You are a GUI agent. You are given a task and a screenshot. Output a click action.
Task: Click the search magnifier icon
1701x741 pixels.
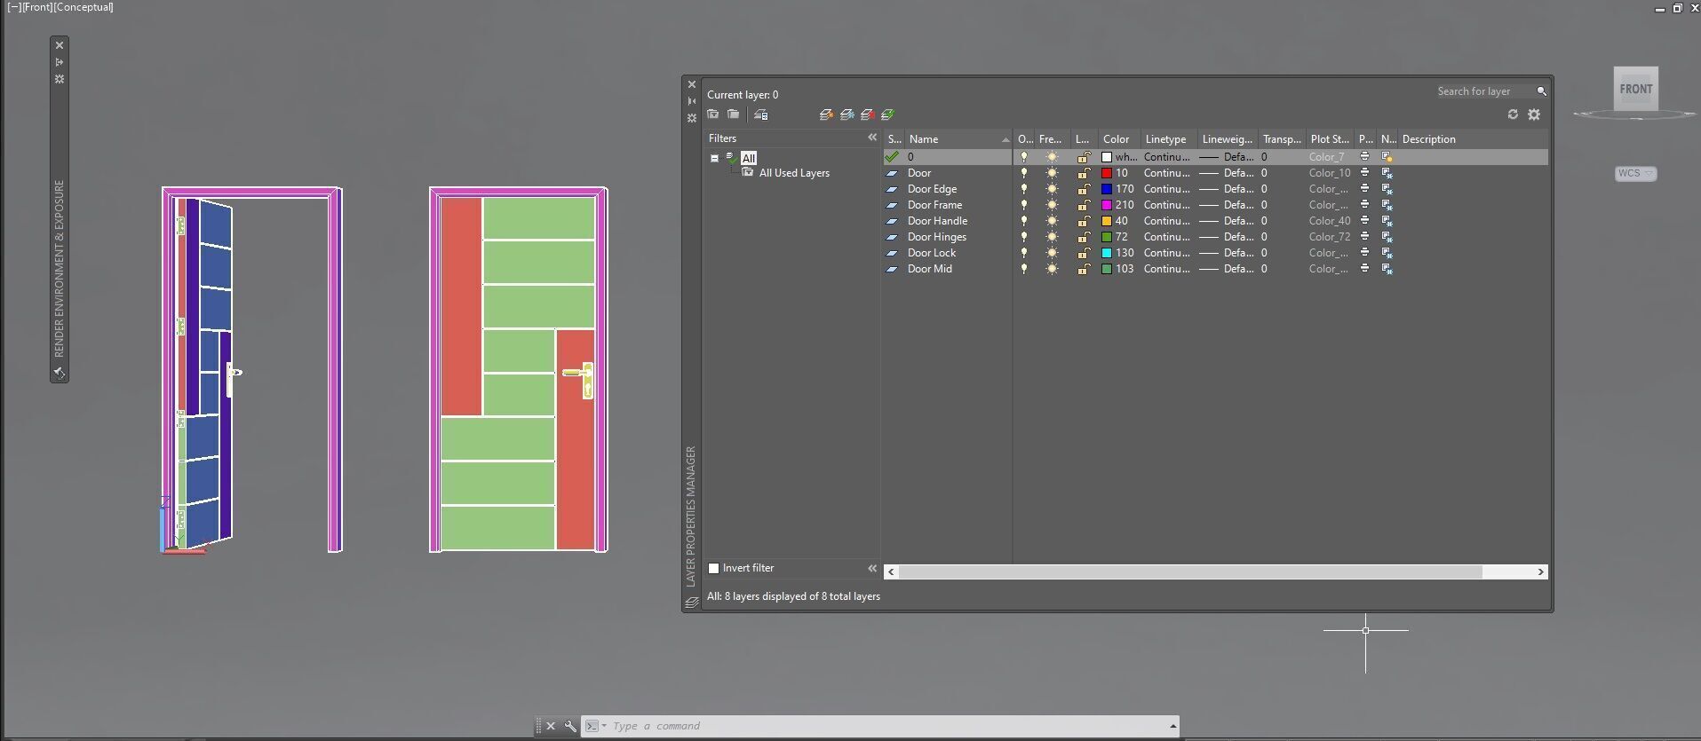1541,91
